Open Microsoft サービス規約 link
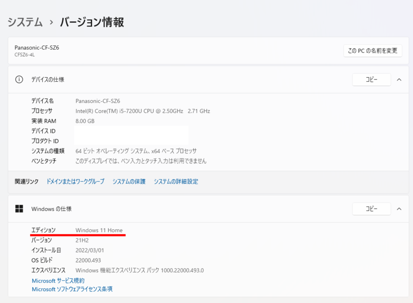The height and width of the screenshot is (303, 413). [58, 280]
